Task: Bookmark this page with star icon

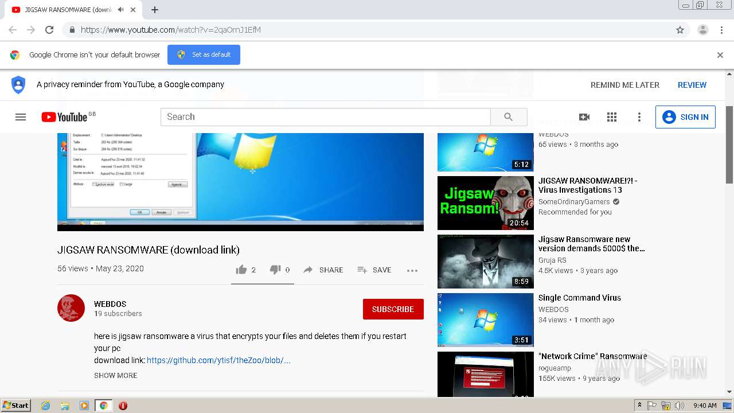Action: [x=680, y=30]
